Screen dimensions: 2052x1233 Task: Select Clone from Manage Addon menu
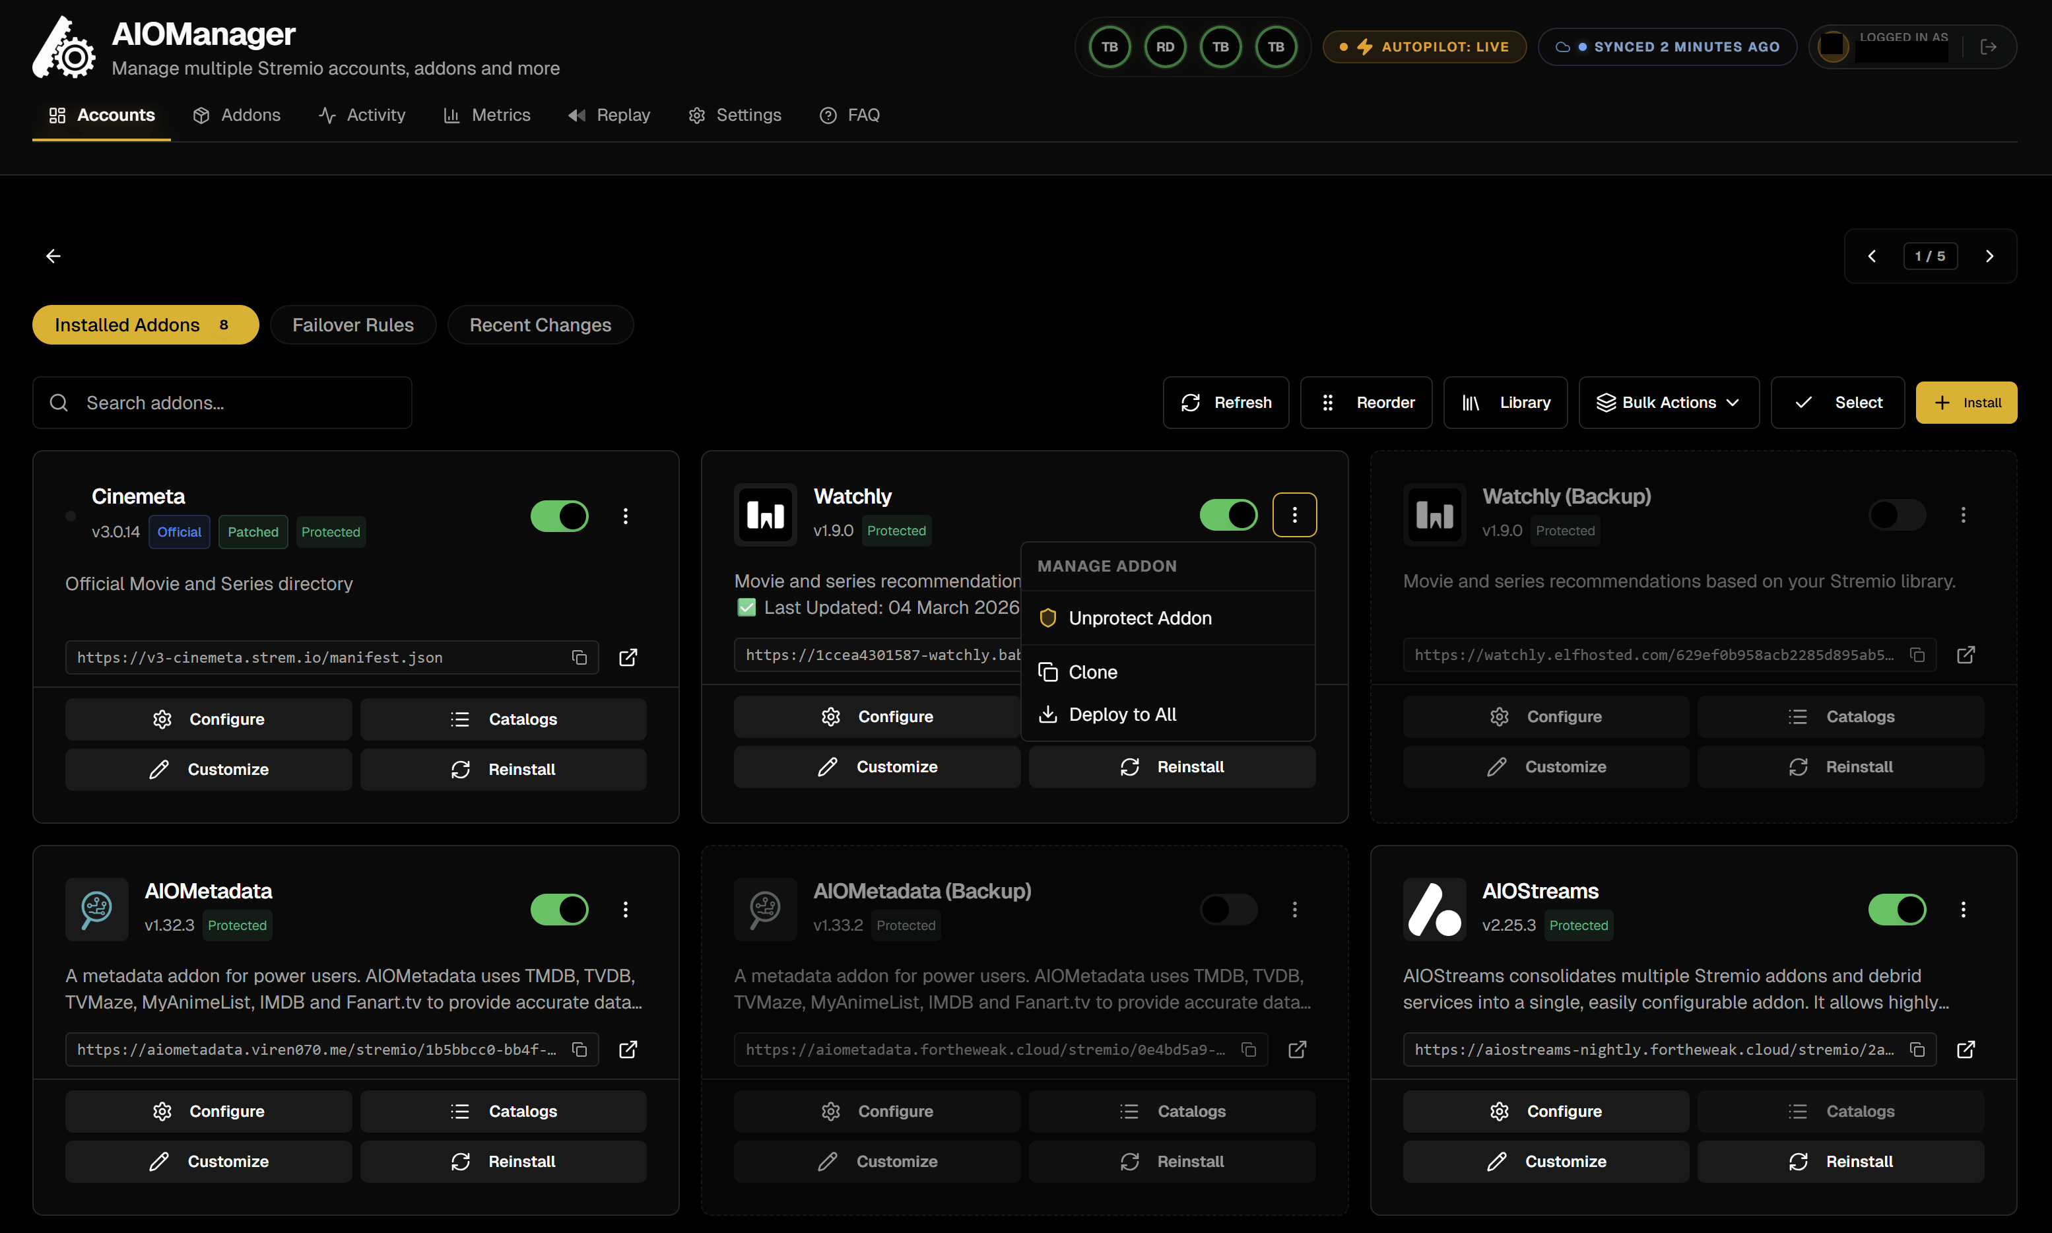click(1167, 672)
